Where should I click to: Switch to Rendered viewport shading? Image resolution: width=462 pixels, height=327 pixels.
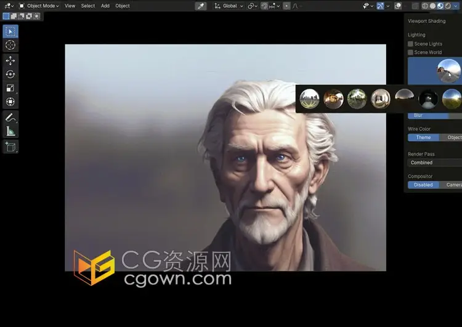coord(448,6)
